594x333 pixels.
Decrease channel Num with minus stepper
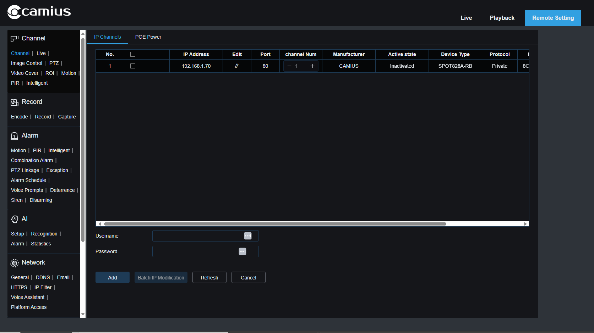click(288, 66)
